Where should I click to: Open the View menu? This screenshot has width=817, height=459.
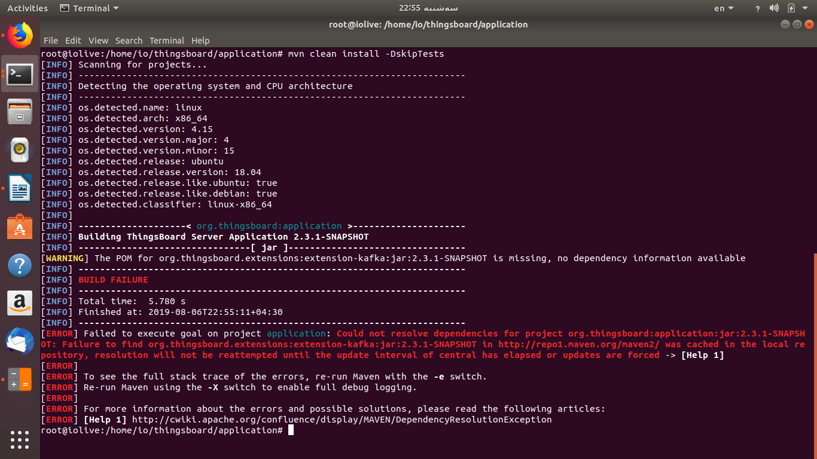98,41
